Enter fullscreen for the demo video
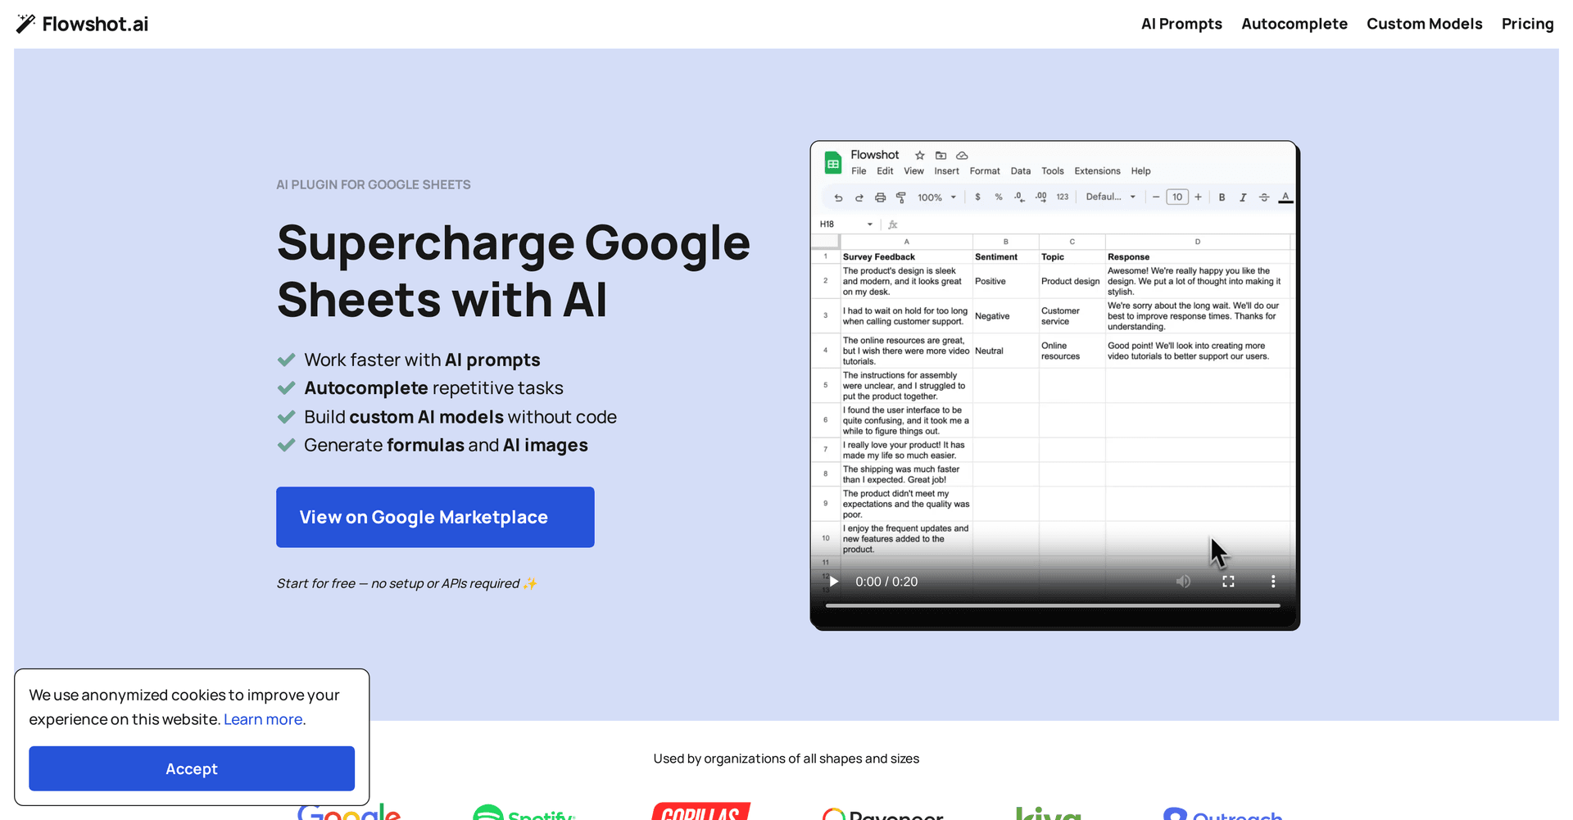Screen dimensions: 1573x820 1228,582
